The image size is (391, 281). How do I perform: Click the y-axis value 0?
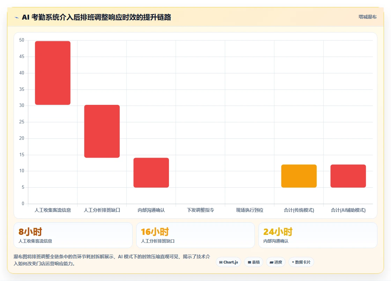(x=23, y=203)
